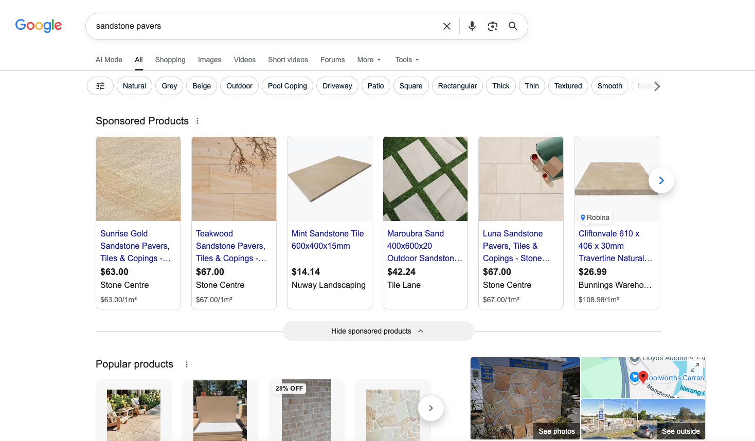Open Sunrise Gold Sandstone Pavers link
The width and height of the screenshot is (755, 441).
point(136,246)
